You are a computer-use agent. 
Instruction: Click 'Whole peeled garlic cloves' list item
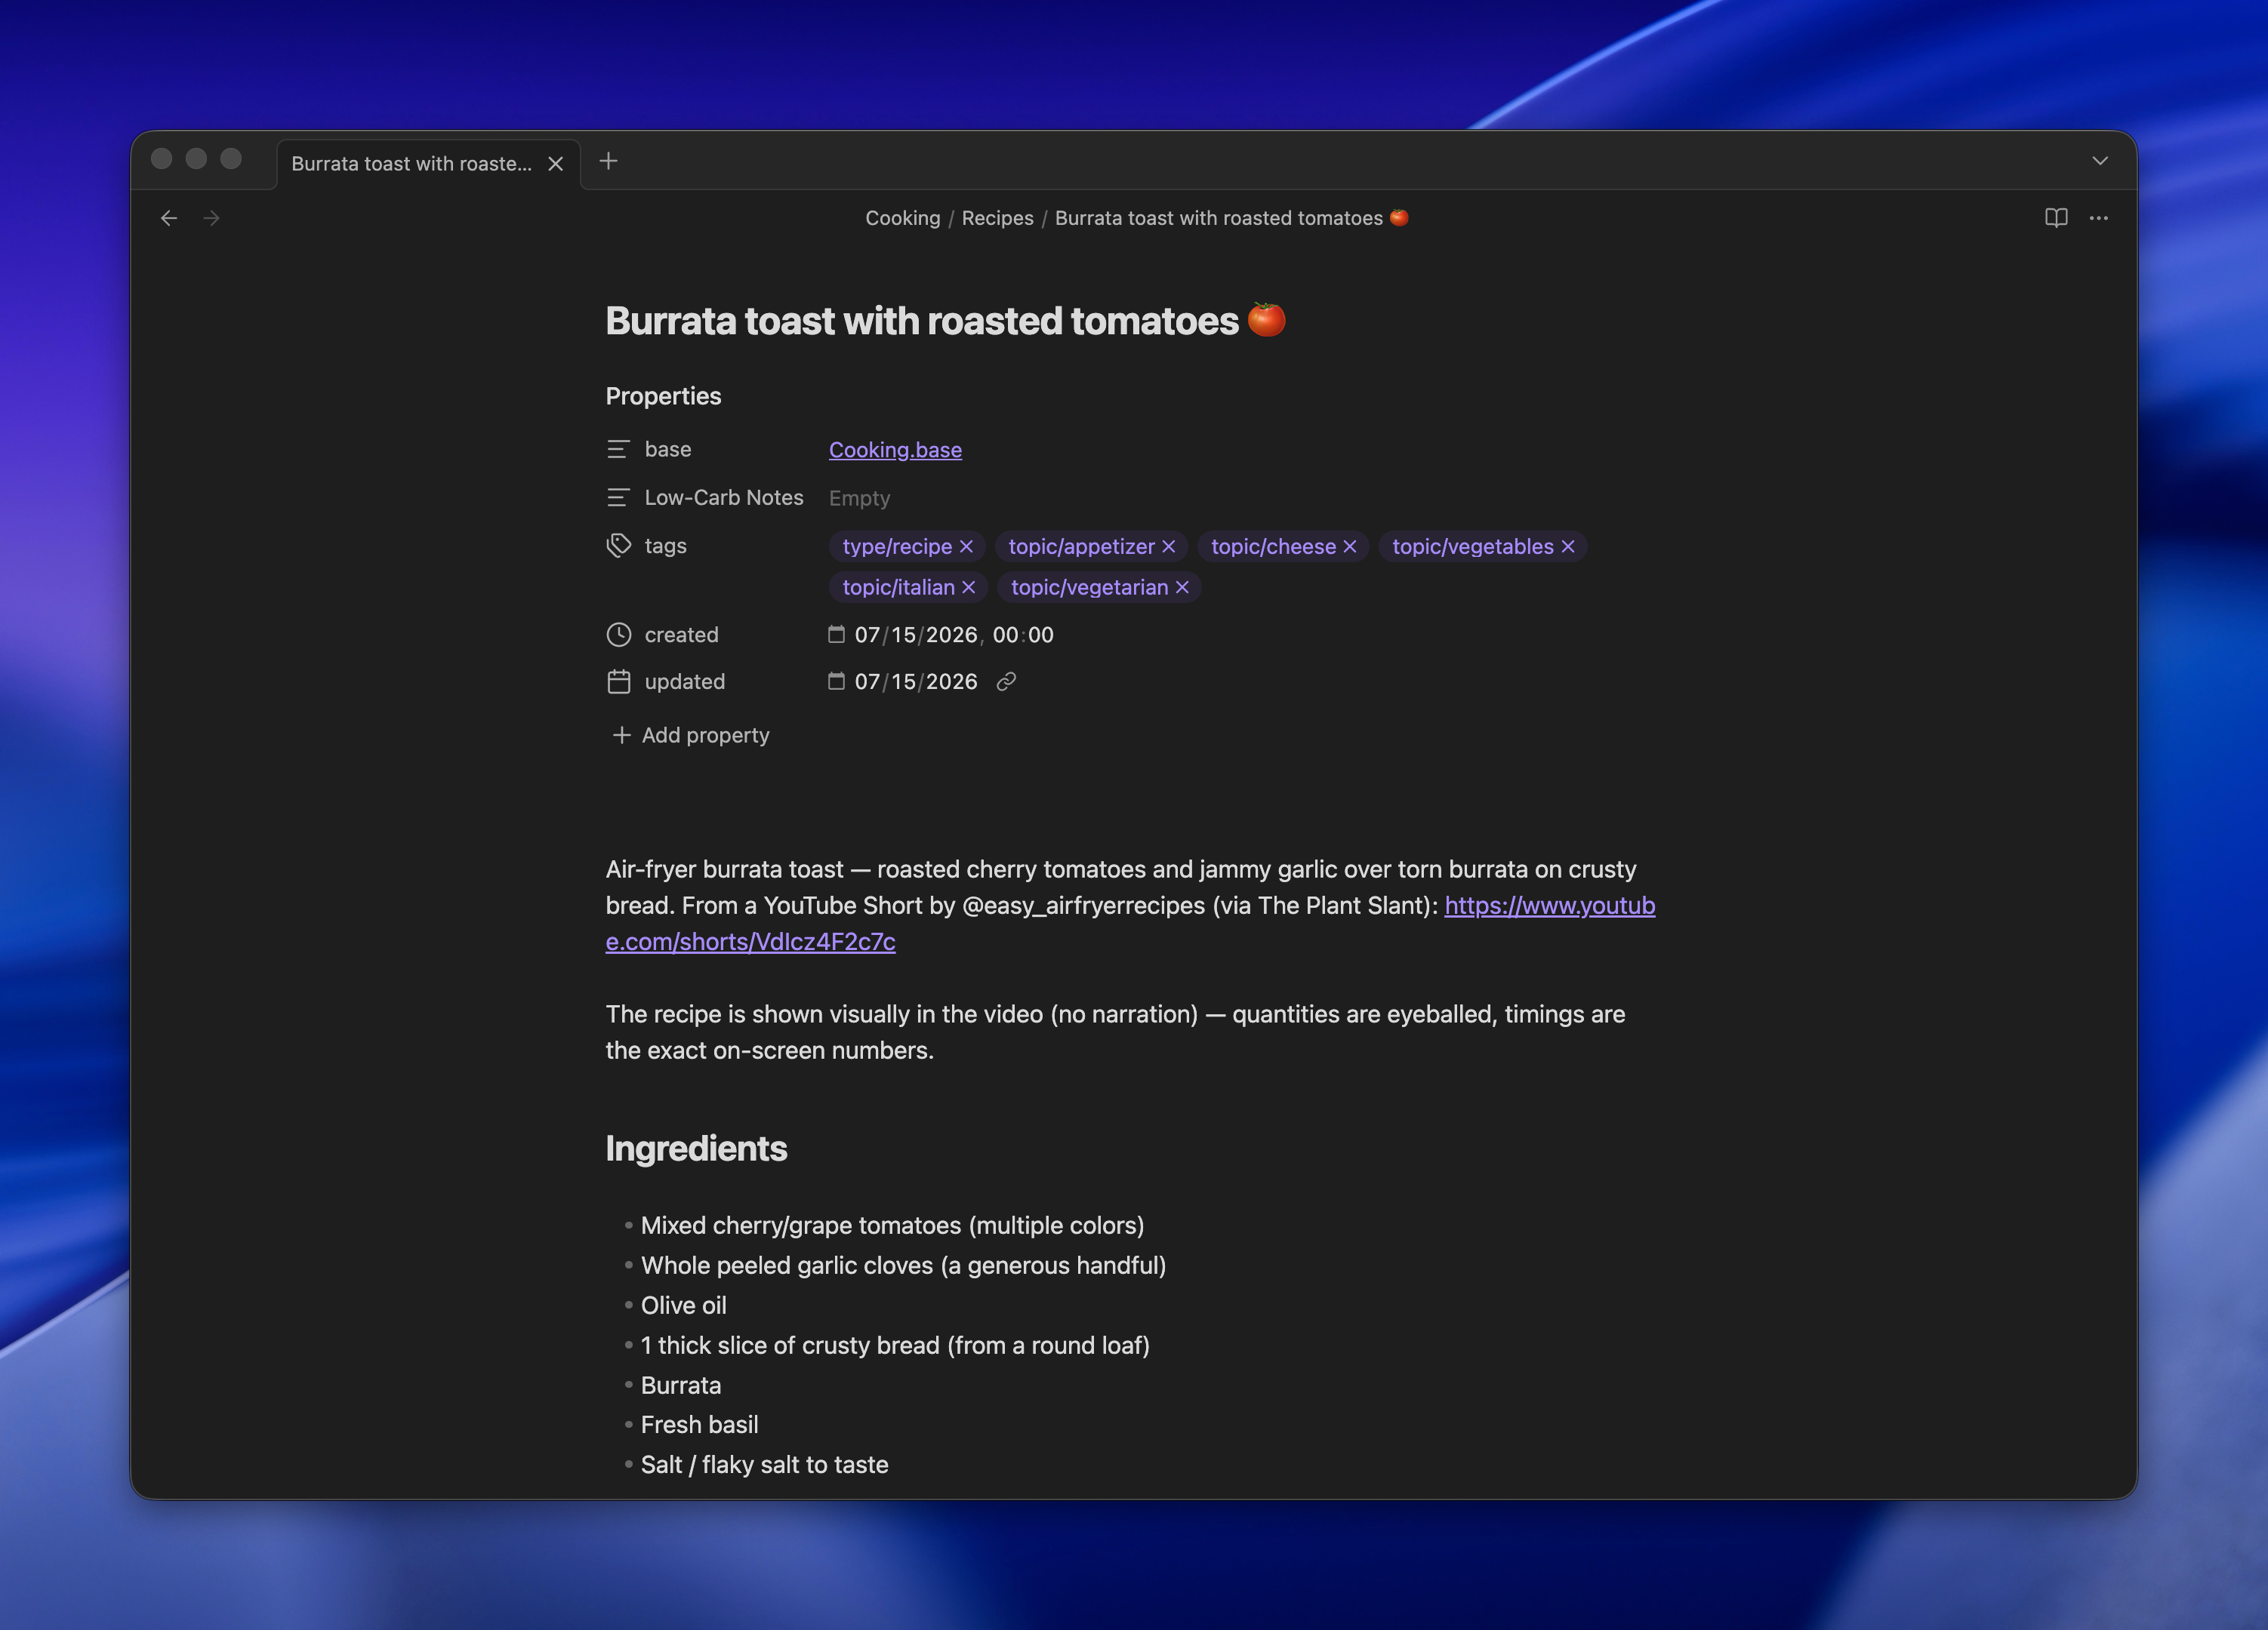pos(903,1266)
